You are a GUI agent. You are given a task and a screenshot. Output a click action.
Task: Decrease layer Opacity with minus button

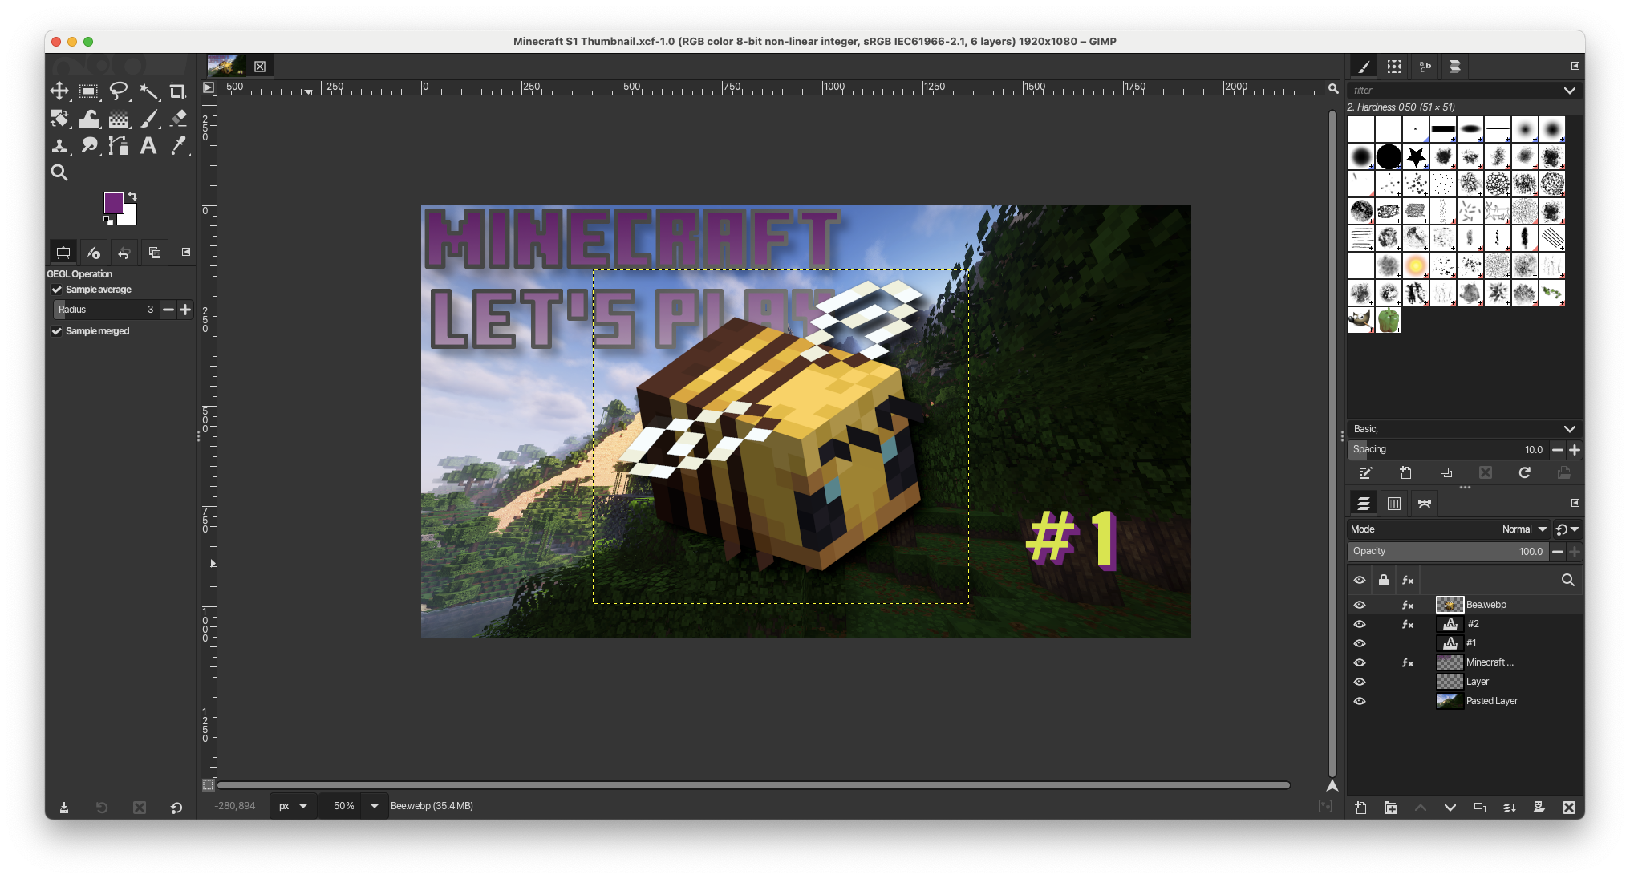click(x=1558, y=552)
